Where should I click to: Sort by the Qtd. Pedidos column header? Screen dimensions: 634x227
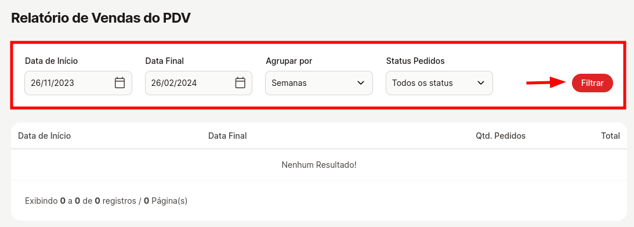(501, 136)
